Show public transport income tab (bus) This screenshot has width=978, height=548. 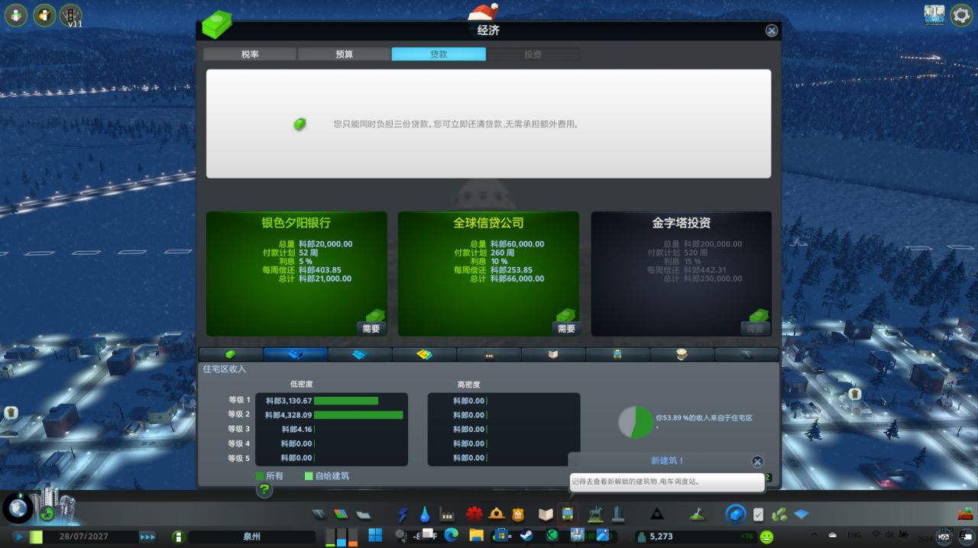pos(617,354)
